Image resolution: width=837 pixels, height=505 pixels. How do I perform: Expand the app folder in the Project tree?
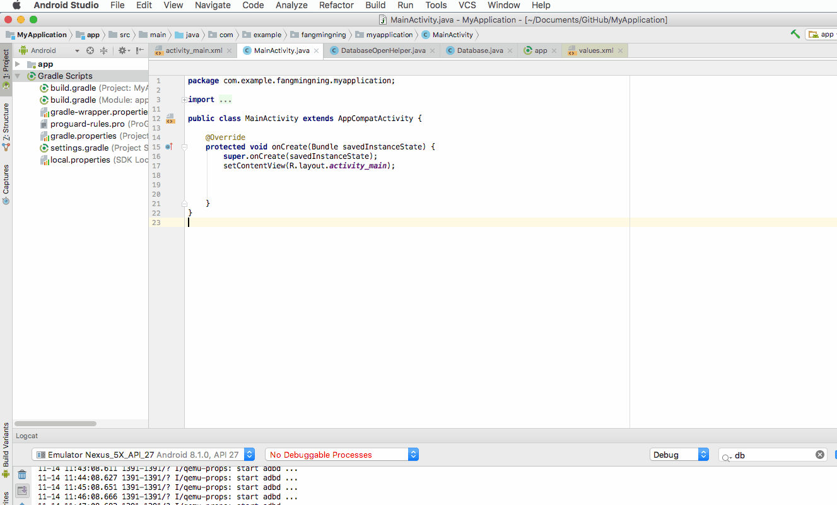click(x=18, y=64)
